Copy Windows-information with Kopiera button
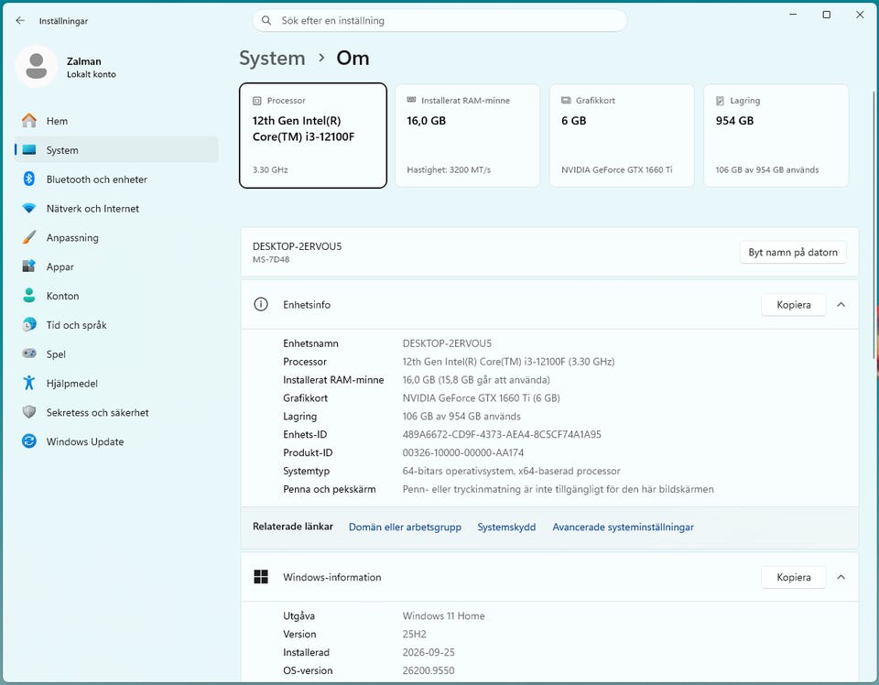Viewport: 879px width, 685px height. coord(793,577)
